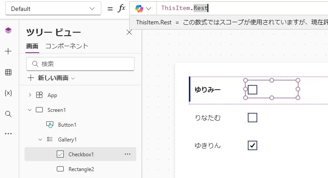Click the 検索 search field
Viewport: 328px width, 178px height.
tap(80, 64)
